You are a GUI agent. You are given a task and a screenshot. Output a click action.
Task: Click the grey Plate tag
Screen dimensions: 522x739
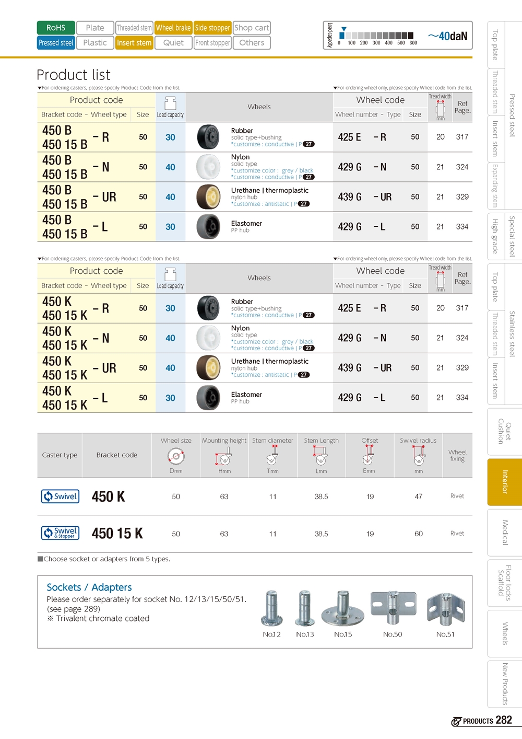(x=95, y=28)
